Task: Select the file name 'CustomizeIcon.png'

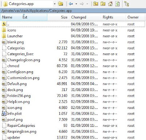Action: pos(23,78)
